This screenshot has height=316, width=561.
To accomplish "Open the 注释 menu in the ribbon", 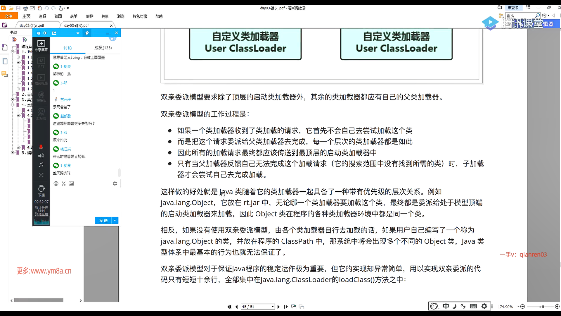I will [43, 16].
